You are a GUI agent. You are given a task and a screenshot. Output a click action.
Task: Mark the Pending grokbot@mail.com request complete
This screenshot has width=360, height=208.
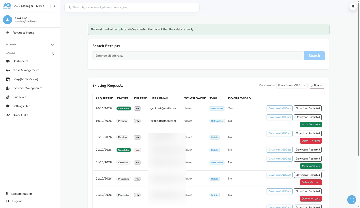[311, 124]
